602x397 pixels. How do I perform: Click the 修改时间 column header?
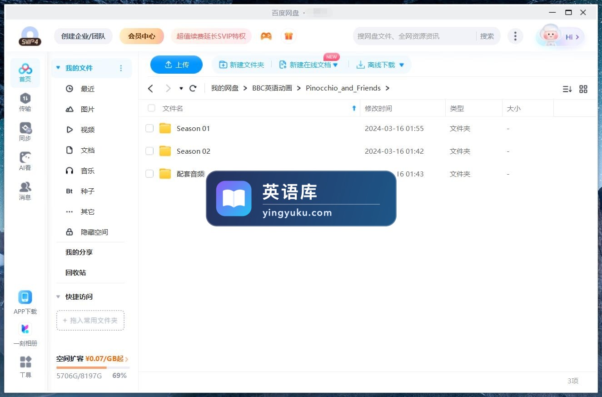click(378, 108)
